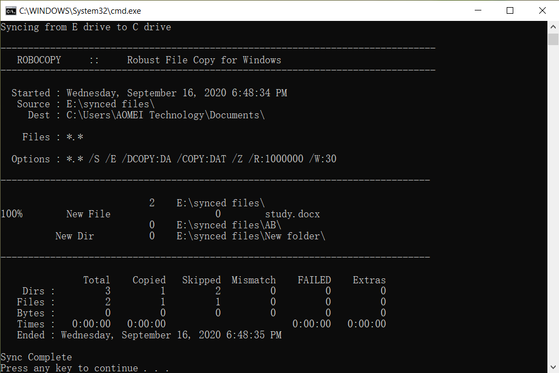The height and width of the screenshot is (373, 559).
Task: Click the 'Sync Complete' message line
Action: point(36,357)
